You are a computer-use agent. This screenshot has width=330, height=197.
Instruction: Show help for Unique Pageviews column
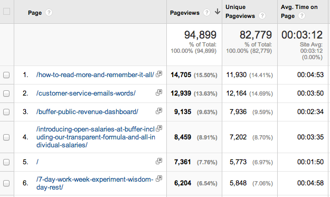pyautogui.click(x=262, y=16)
